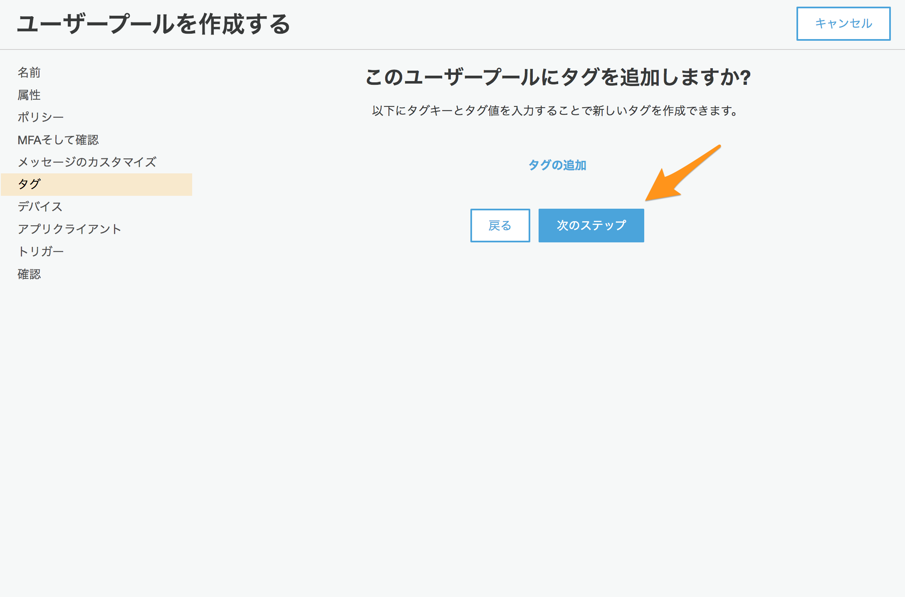Click the タグの追加 link to add a tag

tap(557, 165)
